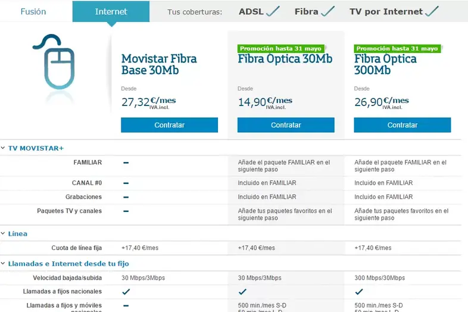This screenshot has height=312, width=468.
Task: Click the 300 Mbps/30Mbps speed value
Action: [x=380, y=277]
